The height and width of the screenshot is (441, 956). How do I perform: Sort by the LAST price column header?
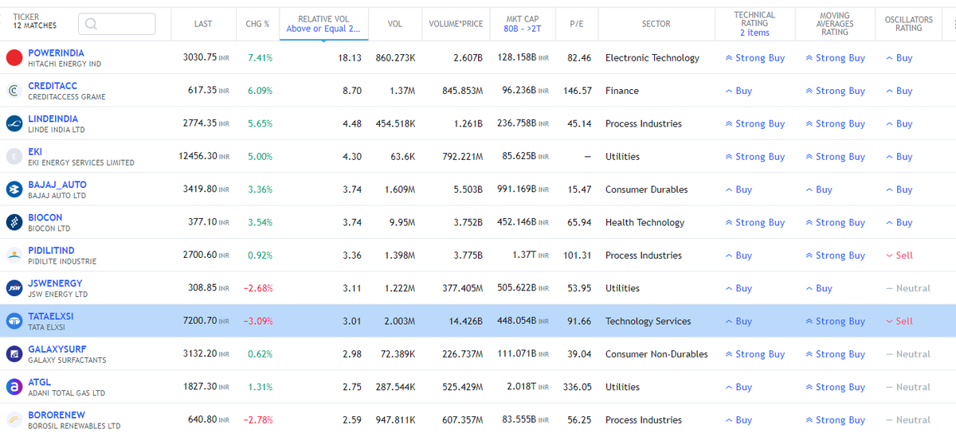click(x=203, y=24)
